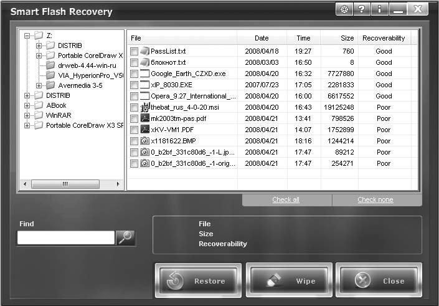Click the Poor rating for x1181622.BMP

tap(384, 141)
